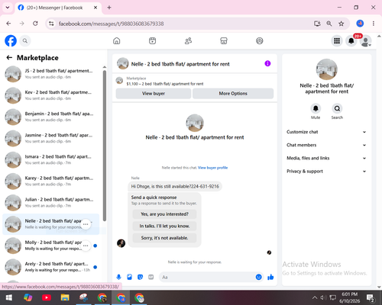This screenshot has width=382, height=305.
Task: Click the chat list vertical scrollbar
Action: [x=105, y=146]
